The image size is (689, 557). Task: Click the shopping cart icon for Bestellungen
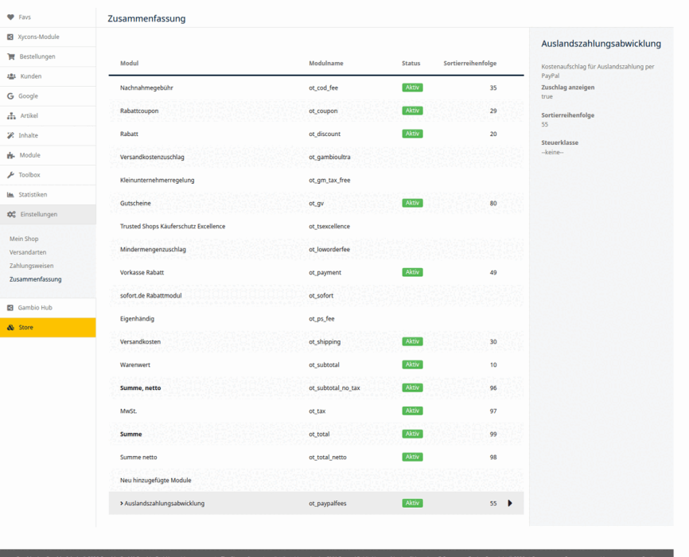11,56
